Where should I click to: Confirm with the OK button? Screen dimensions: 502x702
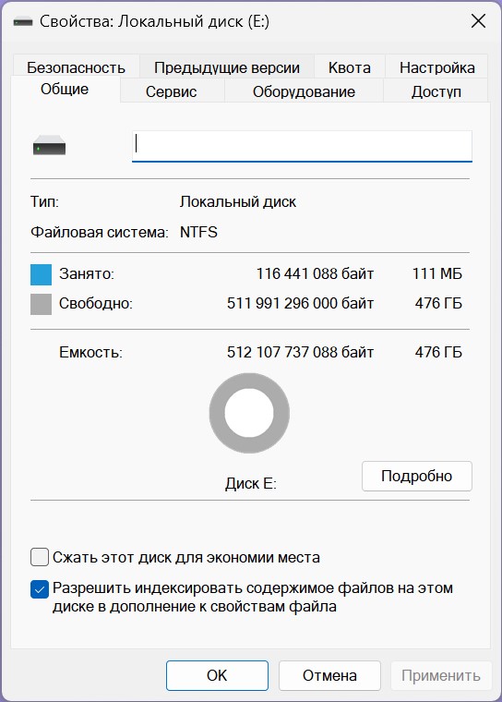(x=217, y=675)
